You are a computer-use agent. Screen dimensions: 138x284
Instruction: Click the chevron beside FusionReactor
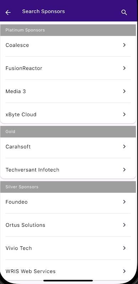click(124, 68)
